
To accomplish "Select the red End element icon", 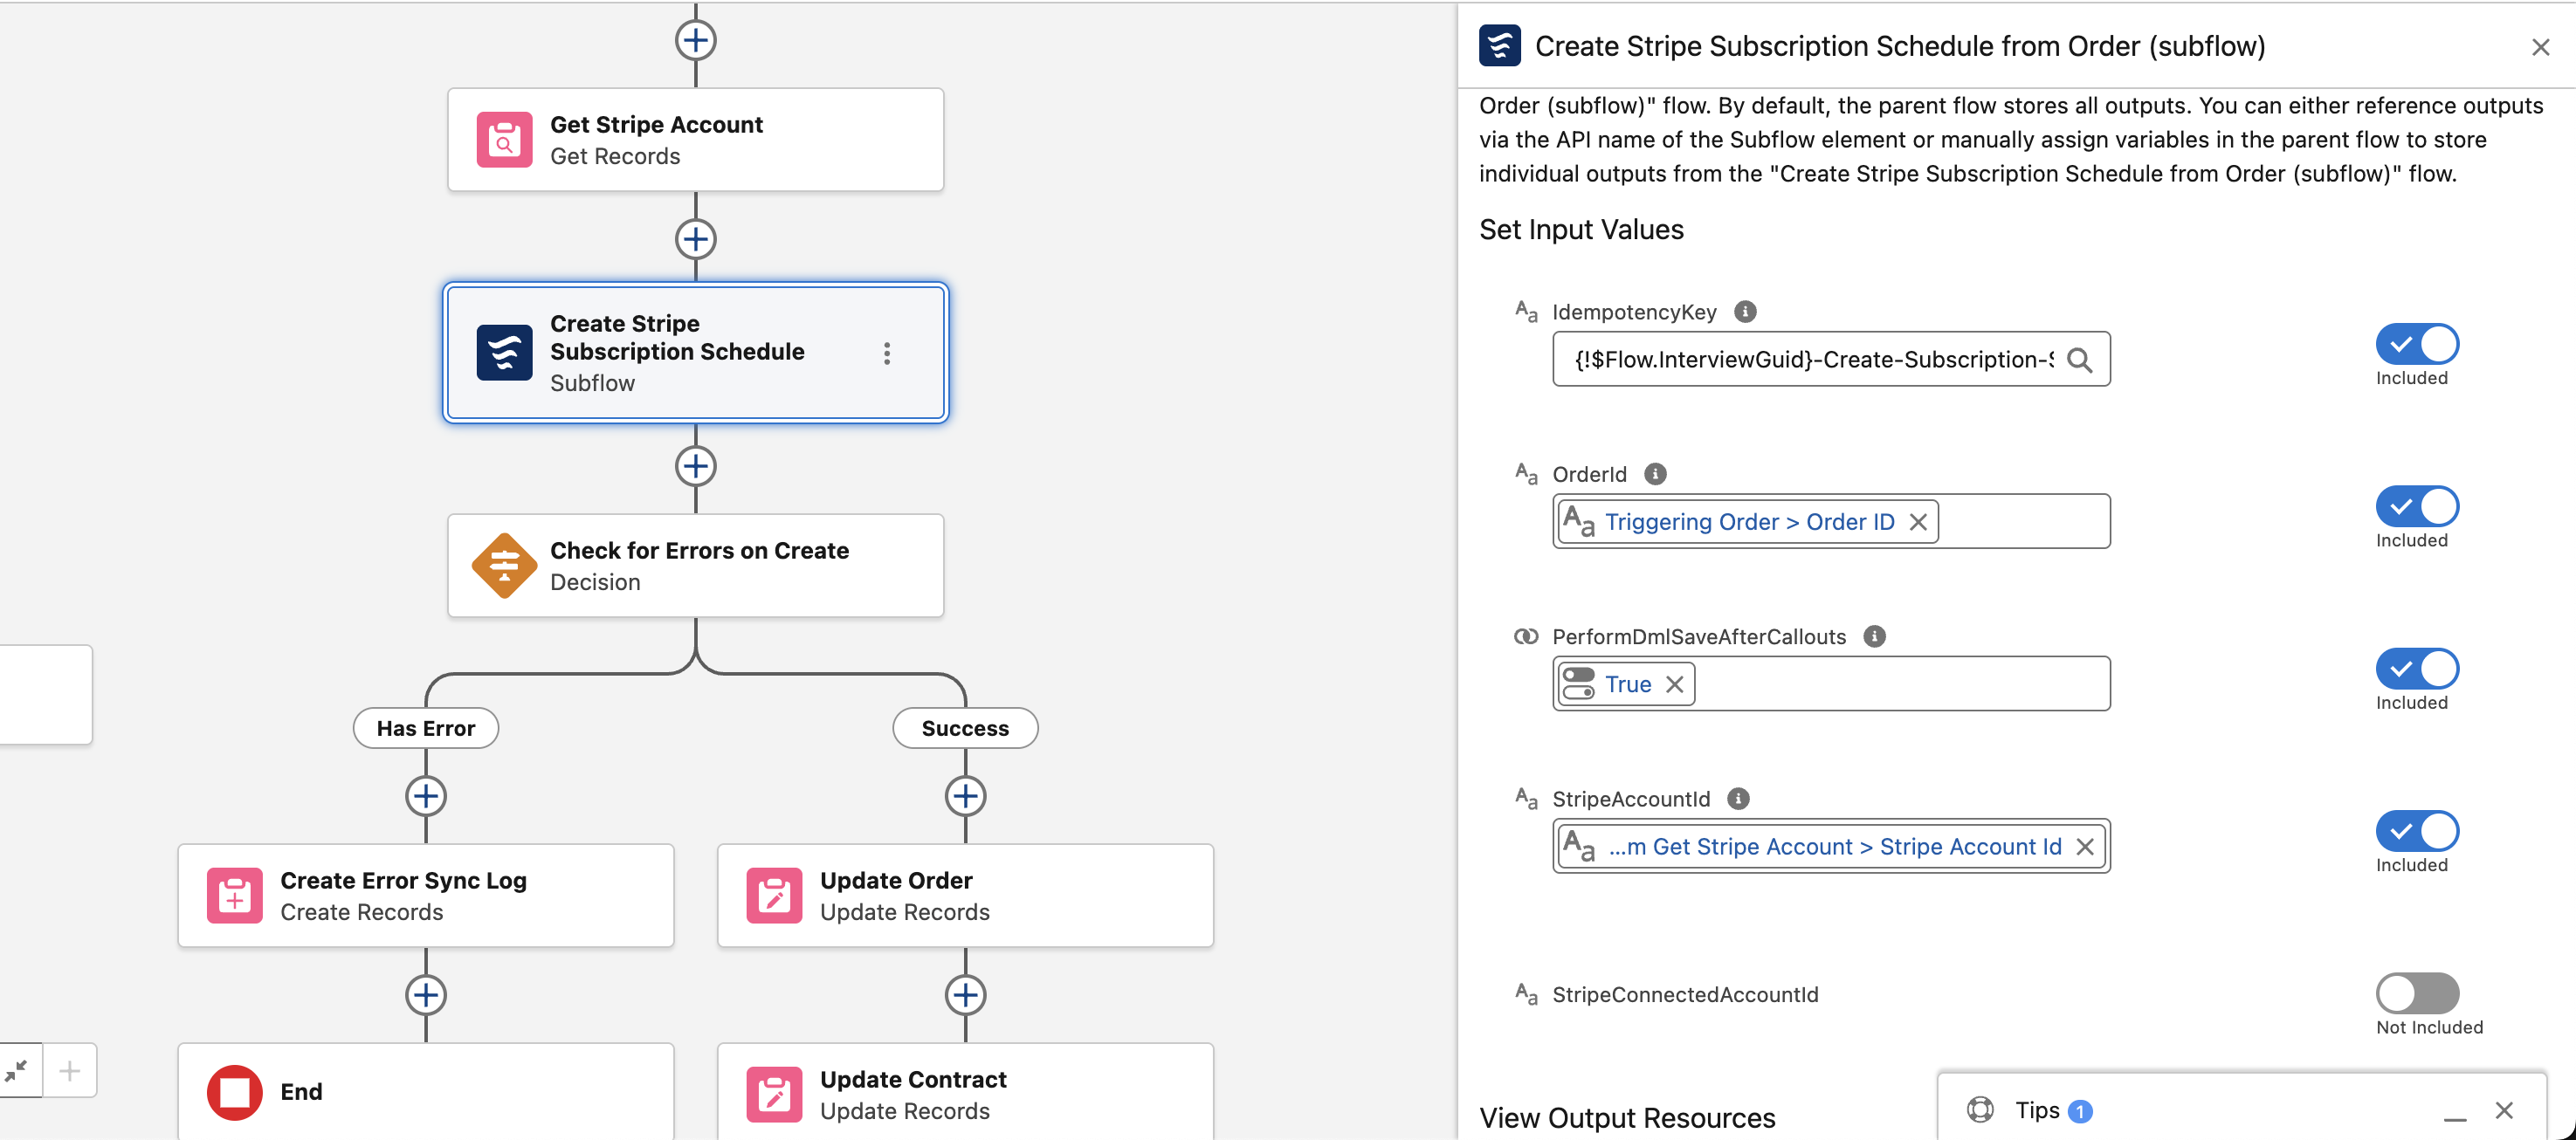I will point(234,1092).
